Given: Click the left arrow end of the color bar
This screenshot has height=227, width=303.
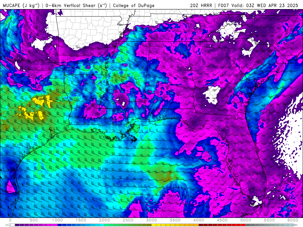Looking at the screenshot, I should pyautogui.click(x=8, y=225).
